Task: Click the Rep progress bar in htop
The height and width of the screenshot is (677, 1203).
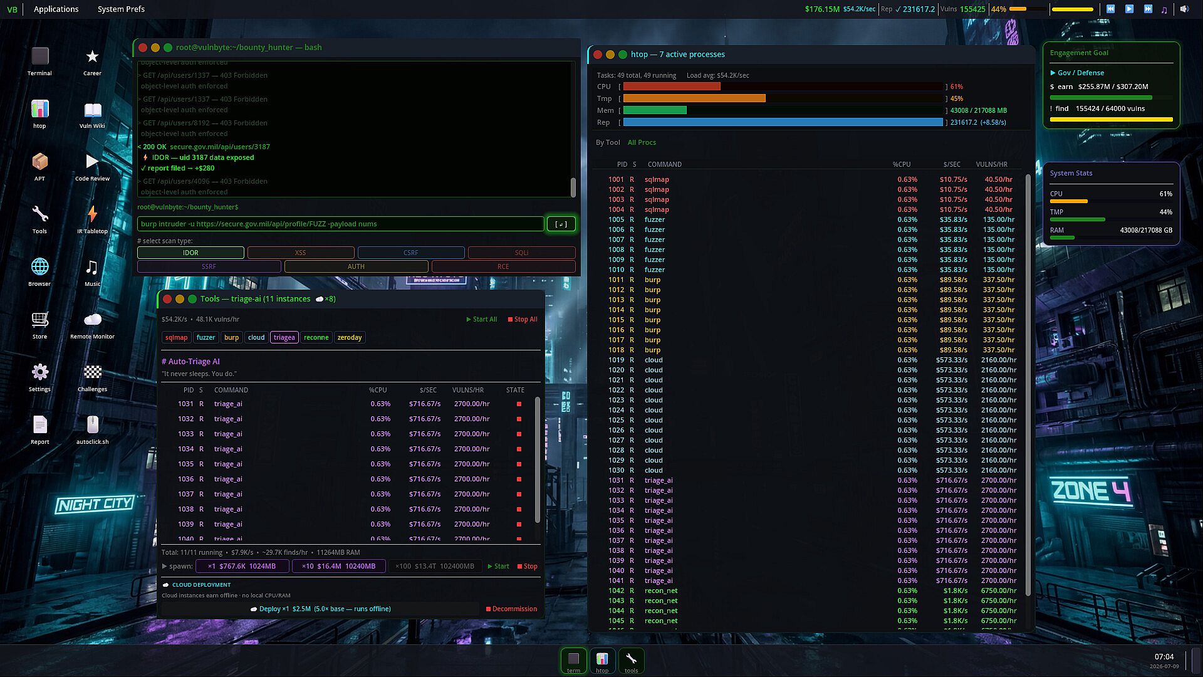Action: [783, 122]
